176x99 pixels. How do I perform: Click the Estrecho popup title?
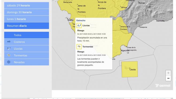[81, 20]
